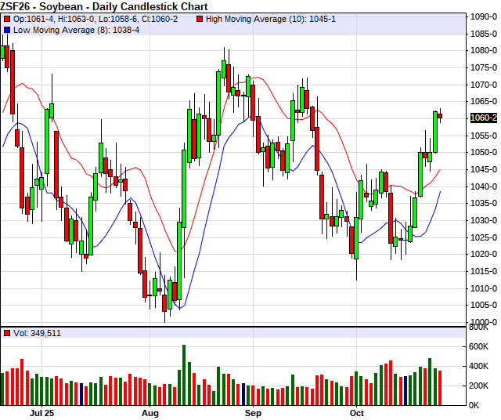The height and width of the screenshot is (420, 501).
Task: Click the OHLC values text in legend
Action: pyautogui.click(x=100, y=18)
